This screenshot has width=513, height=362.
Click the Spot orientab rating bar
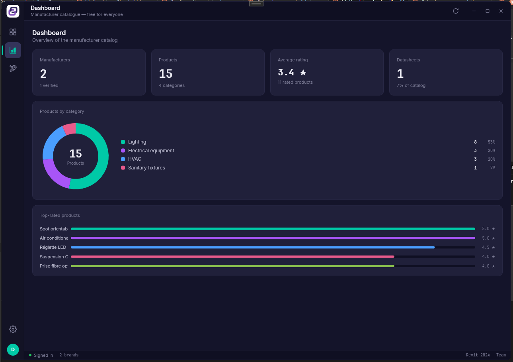click(273, 229)
